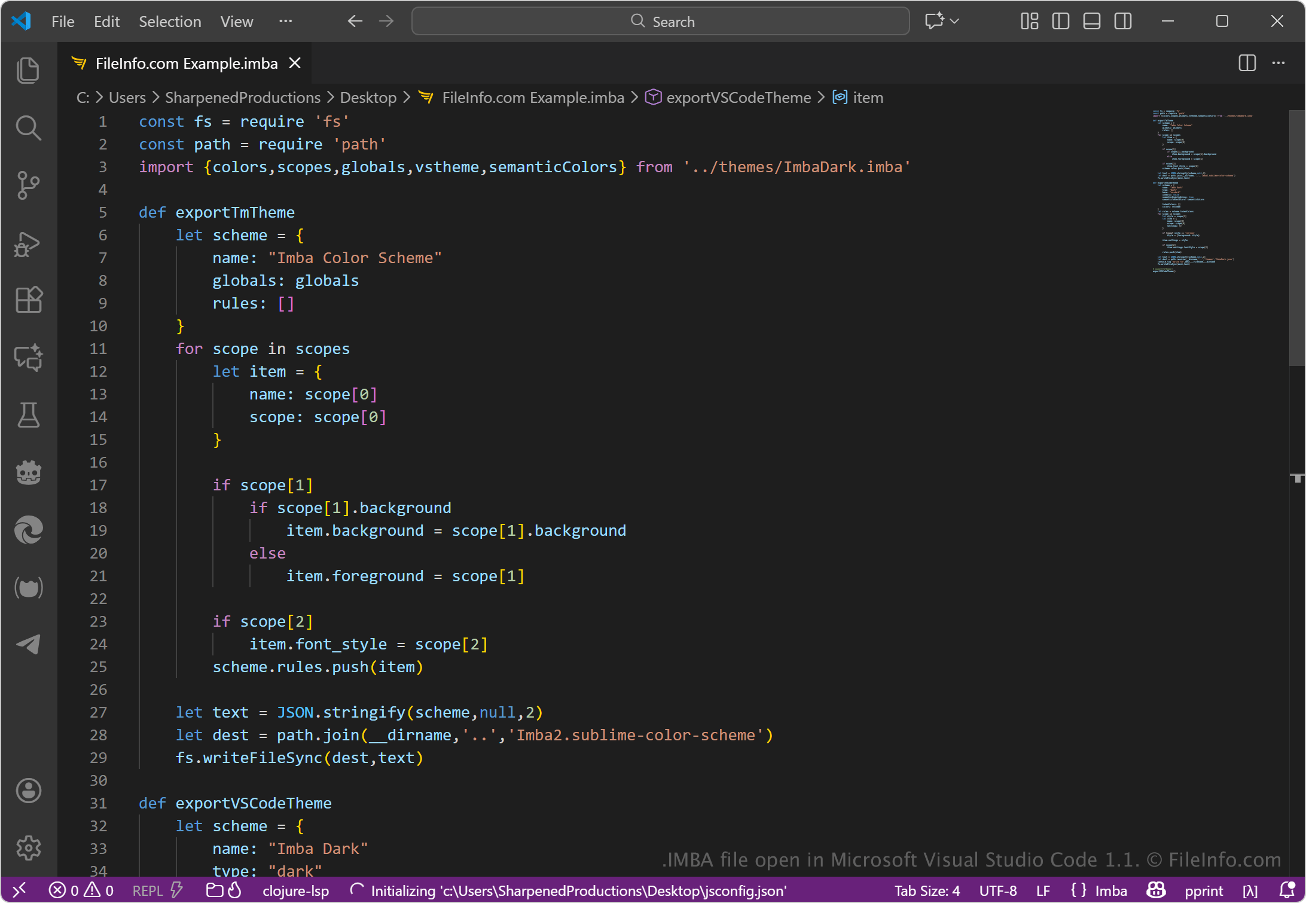This screenshot has width=1306, height=903.
Task: Open the Testing flask icon
Action: (x=28, y=414)
